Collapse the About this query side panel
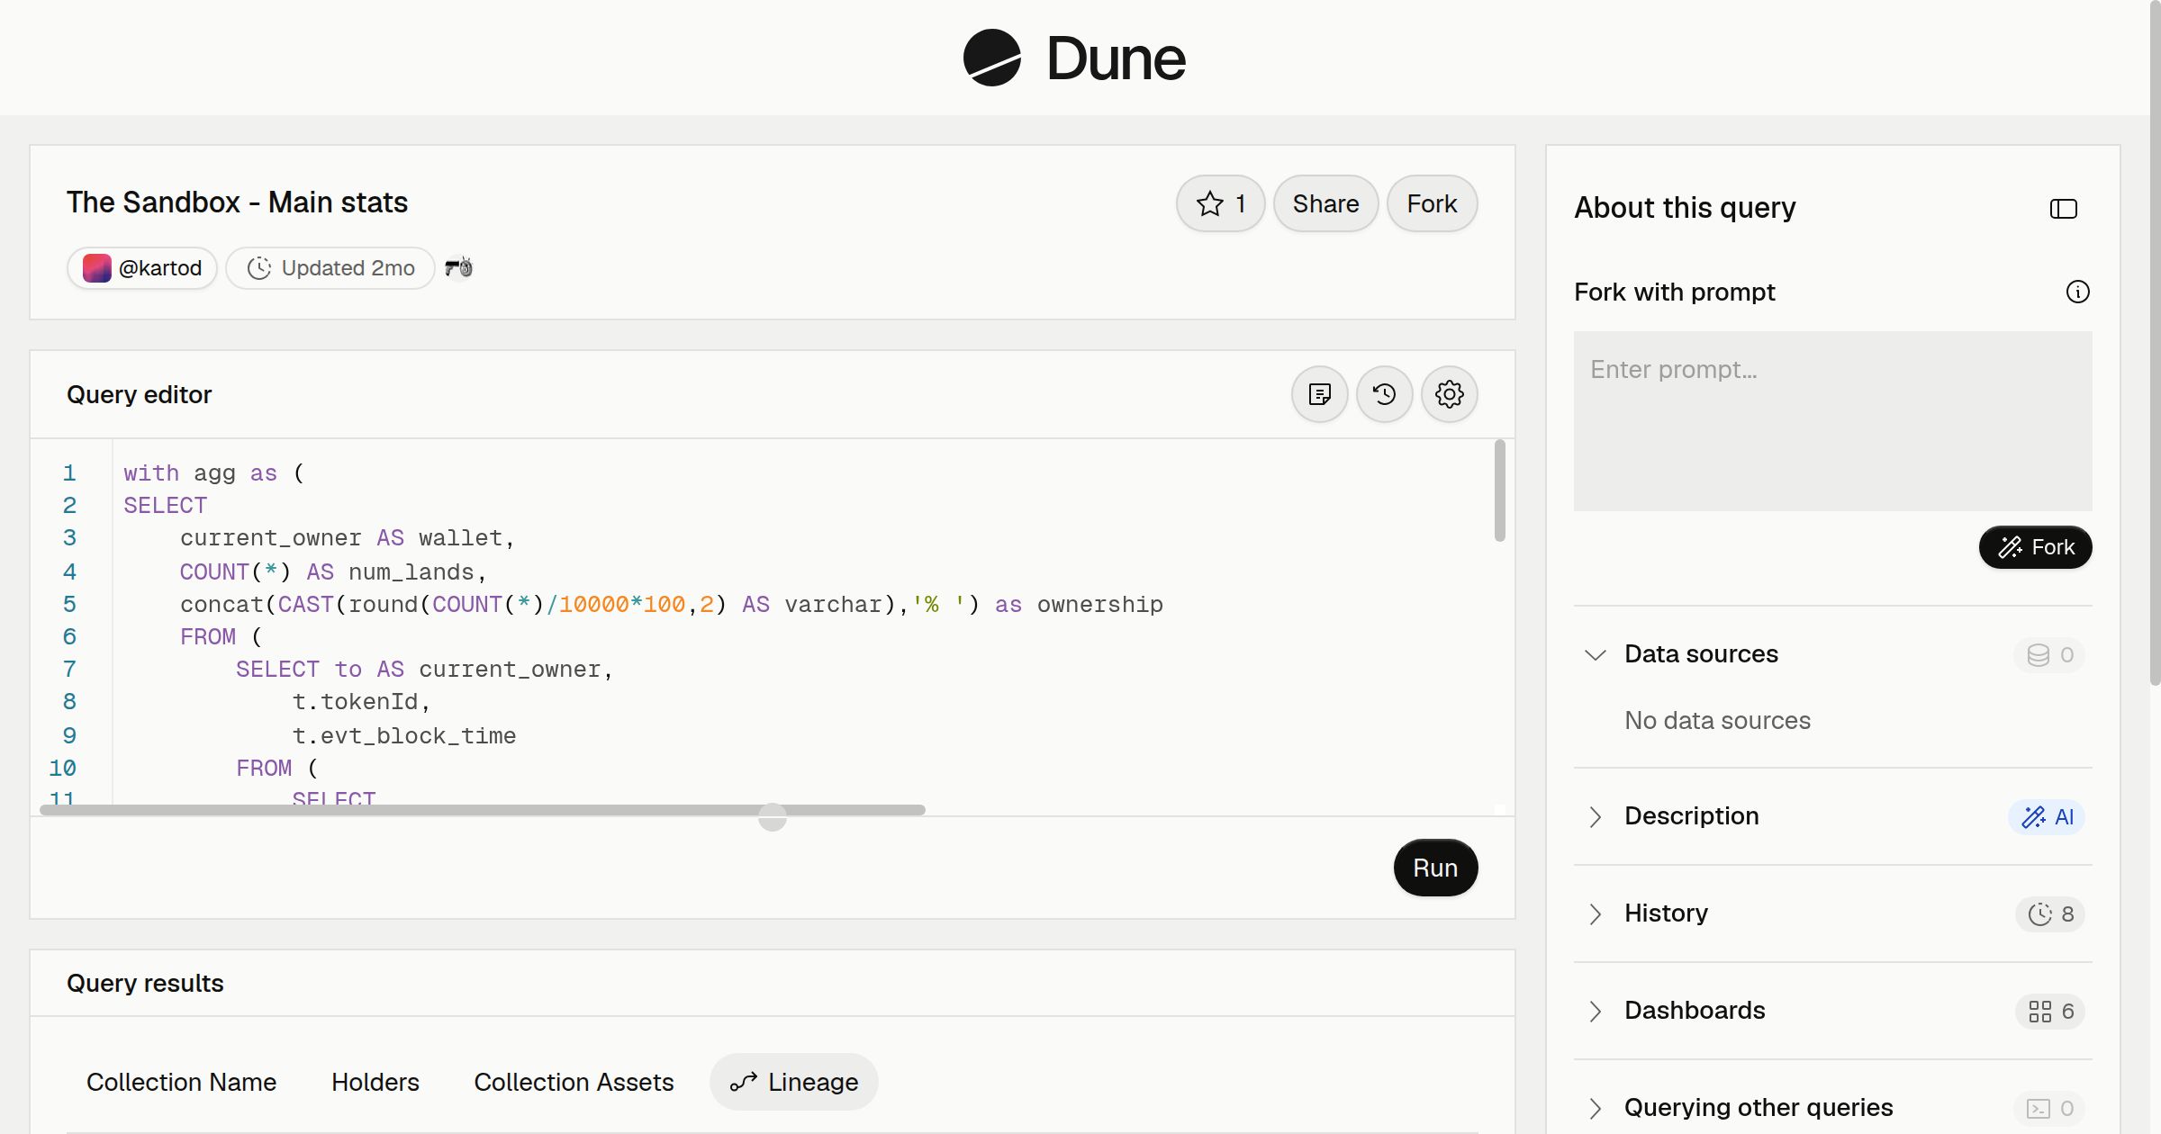This screenshot has width=2161, height=1134. 2063,209
